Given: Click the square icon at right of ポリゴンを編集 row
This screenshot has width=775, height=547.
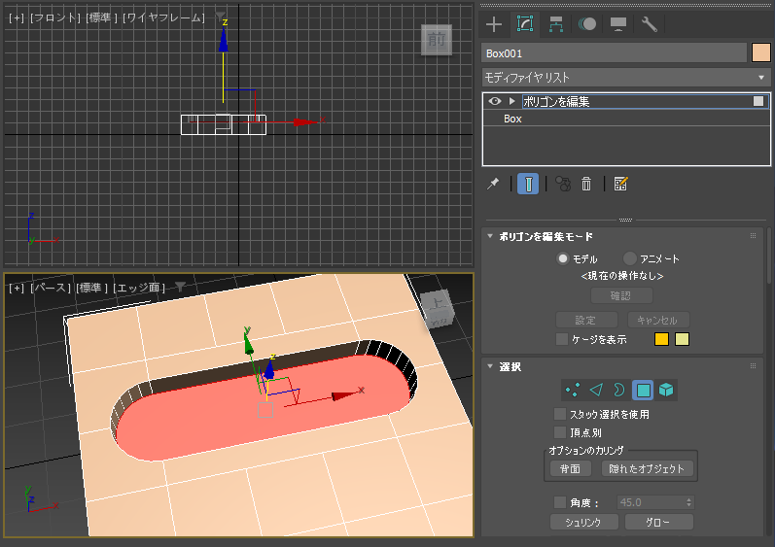Looking at the screenshot, I should 758,101.
